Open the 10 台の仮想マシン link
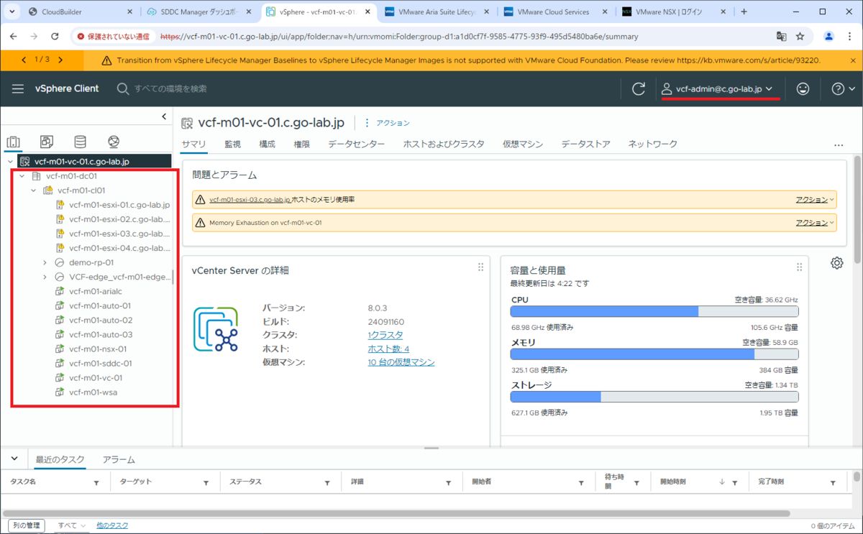Viewport: 863px width, 534px height. (401, 362)
